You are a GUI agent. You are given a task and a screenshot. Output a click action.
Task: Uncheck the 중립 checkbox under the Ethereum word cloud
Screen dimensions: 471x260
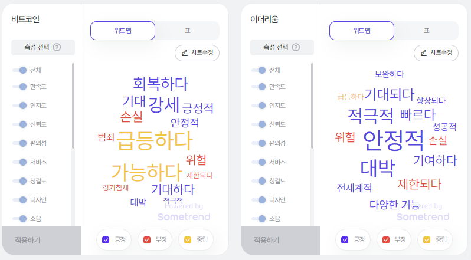[427, 240]
